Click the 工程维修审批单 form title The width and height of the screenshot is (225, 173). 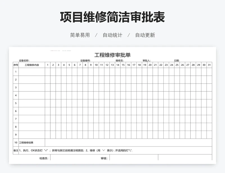pyautogui.click(x=112, y=55)
